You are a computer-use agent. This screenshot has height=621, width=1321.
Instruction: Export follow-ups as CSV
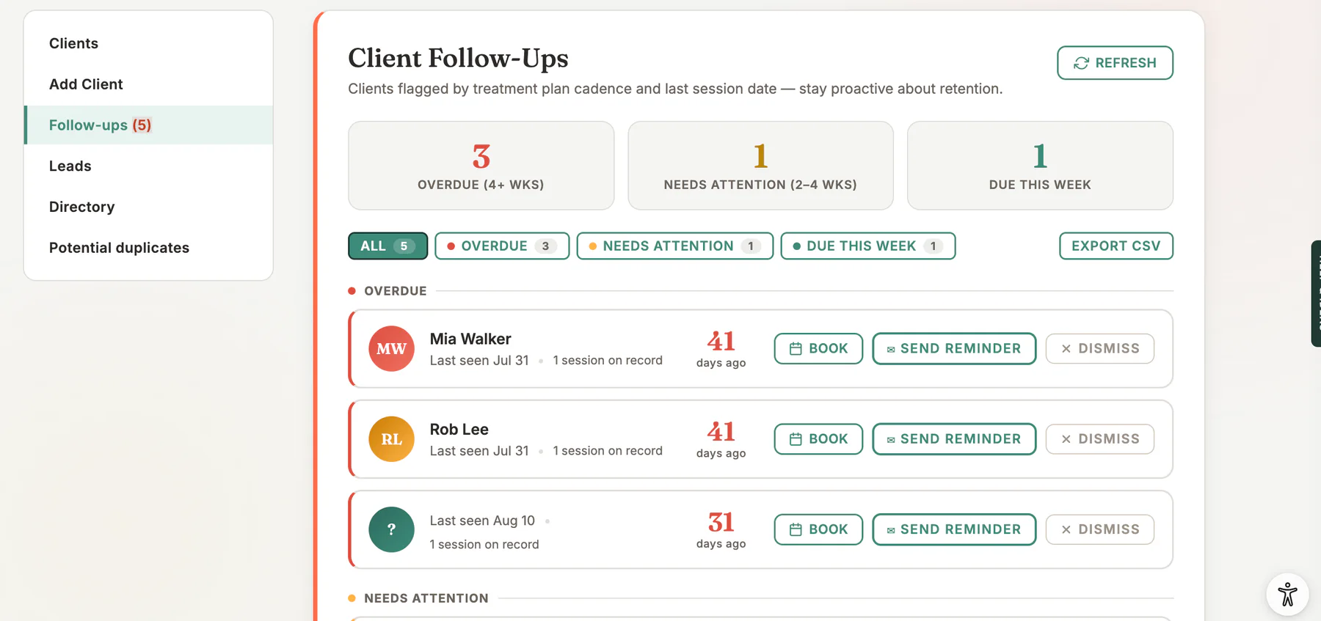point(1116,246)
